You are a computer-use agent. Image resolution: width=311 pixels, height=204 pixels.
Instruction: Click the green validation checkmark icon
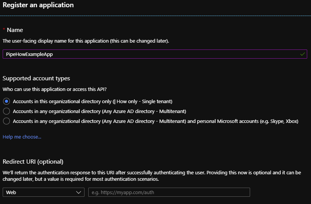tap(302, 54)
